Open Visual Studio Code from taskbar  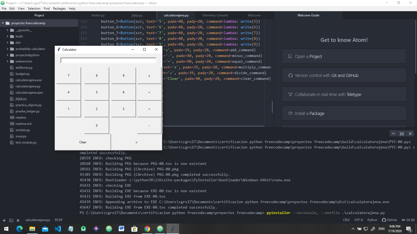pos(58,229)
